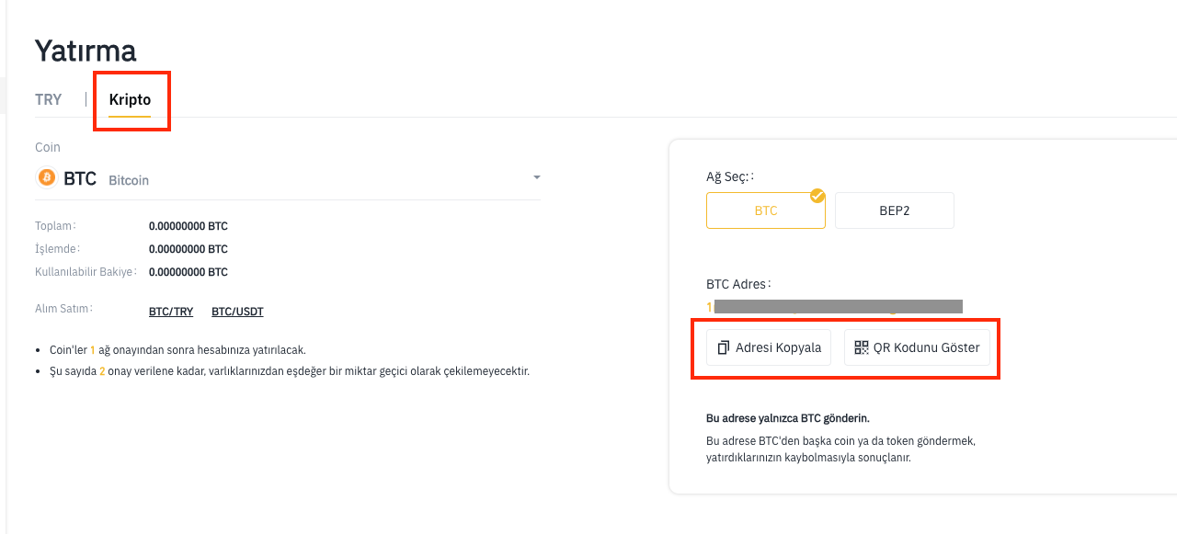Click the Yatırma page heading
The height and width of the screenshot is (534, 1177).
coord(86,51)
